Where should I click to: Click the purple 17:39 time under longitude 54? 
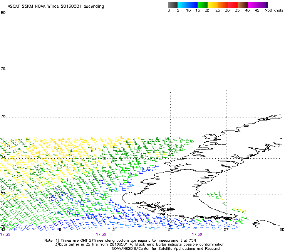(x=197, y=234)
